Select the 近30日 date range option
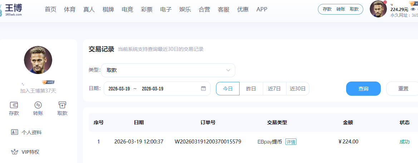This screenshot has height=163, width=418. click(297, 89)
